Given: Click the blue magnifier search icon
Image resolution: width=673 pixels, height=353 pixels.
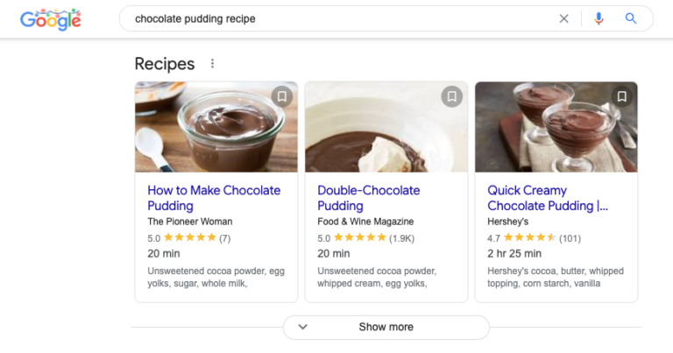Looking at the screenshot, I should pyautogui.click(x=631, y=18).
